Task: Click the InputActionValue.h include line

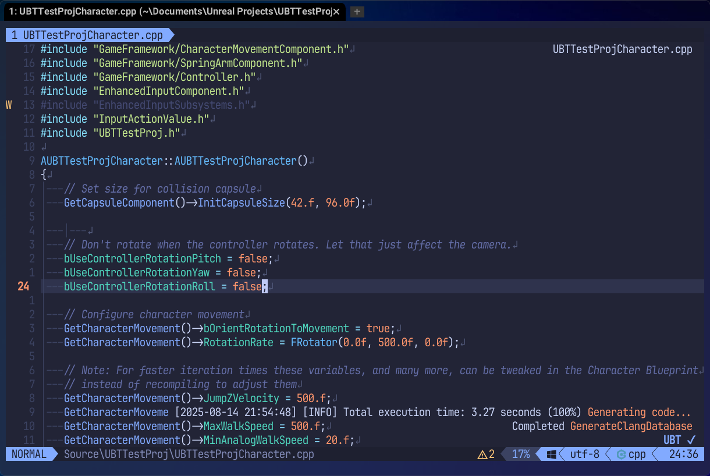Action: click(125, 119)
